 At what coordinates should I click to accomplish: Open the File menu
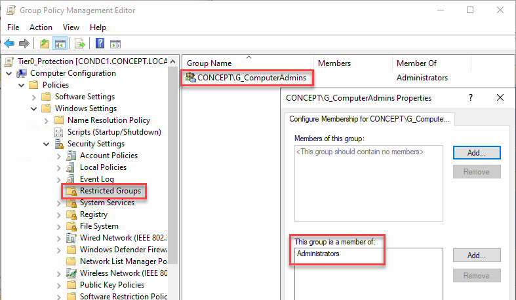click(x=13, y=27)
